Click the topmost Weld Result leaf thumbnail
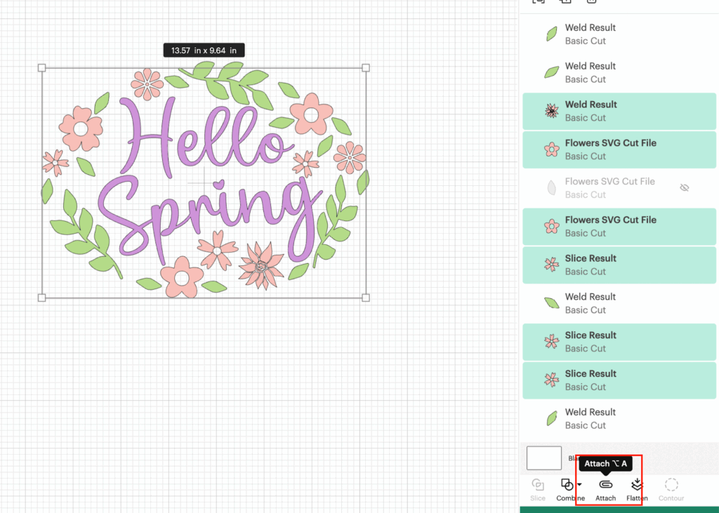The width and height of the screenshot is (719, 513). point(552,34)
